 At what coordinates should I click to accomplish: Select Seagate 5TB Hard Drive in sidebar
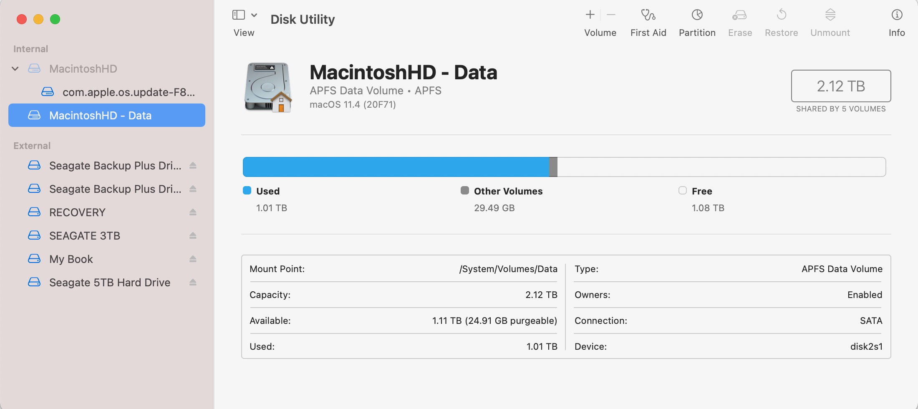(108, 282)
